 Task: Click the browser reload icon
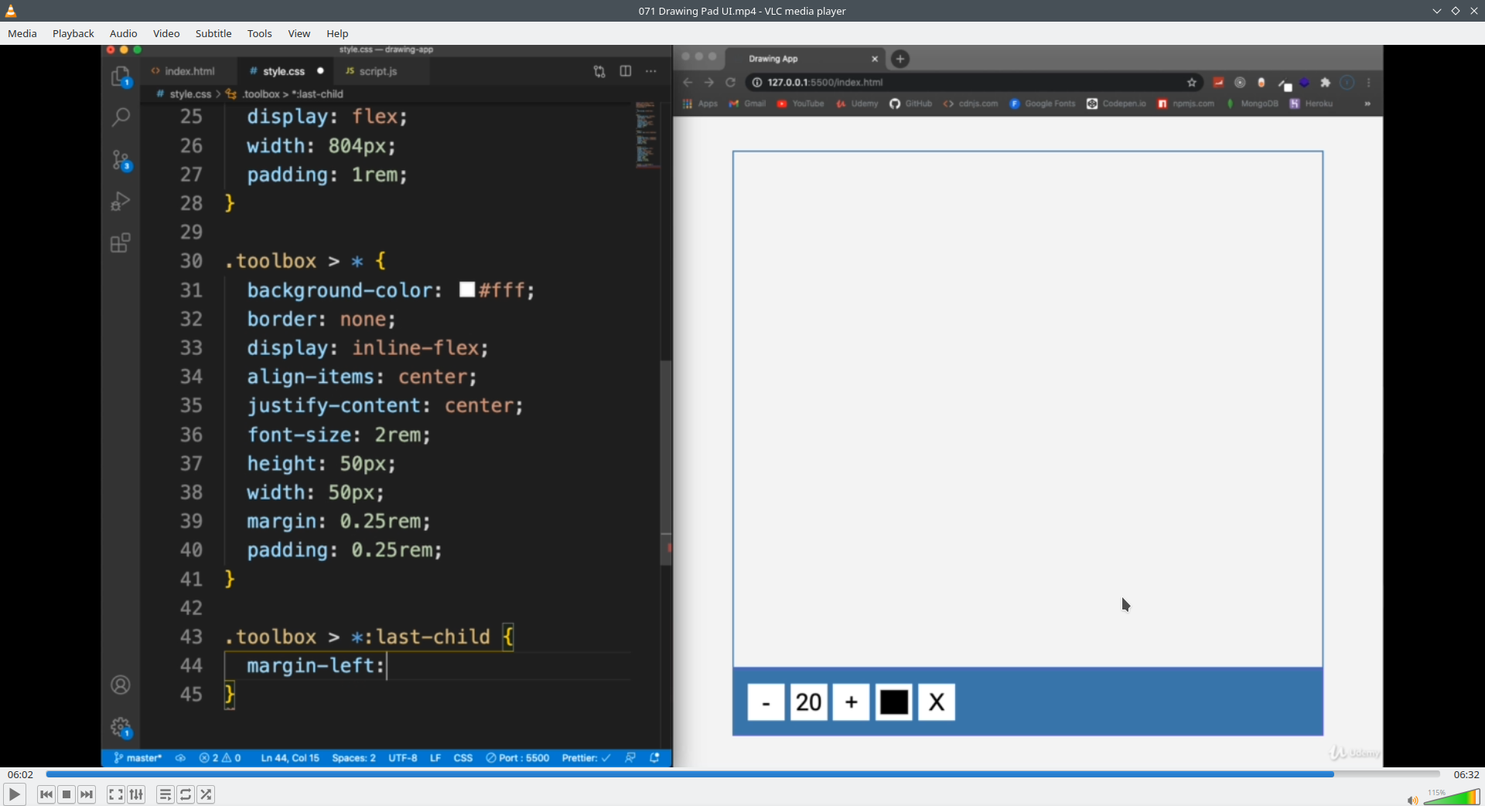730,83
